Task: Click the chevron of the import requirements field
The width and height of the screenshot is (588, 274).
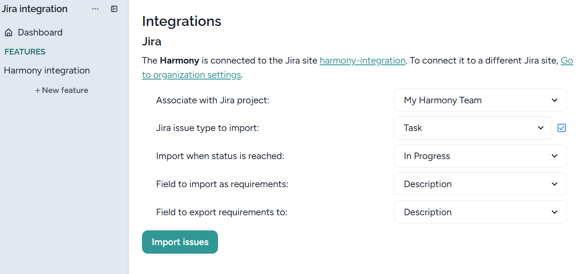Action: 554,184
